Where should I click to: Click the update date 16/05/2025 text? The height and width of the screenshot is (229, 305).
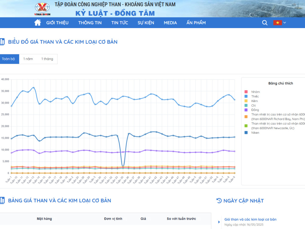coord(255,224)
